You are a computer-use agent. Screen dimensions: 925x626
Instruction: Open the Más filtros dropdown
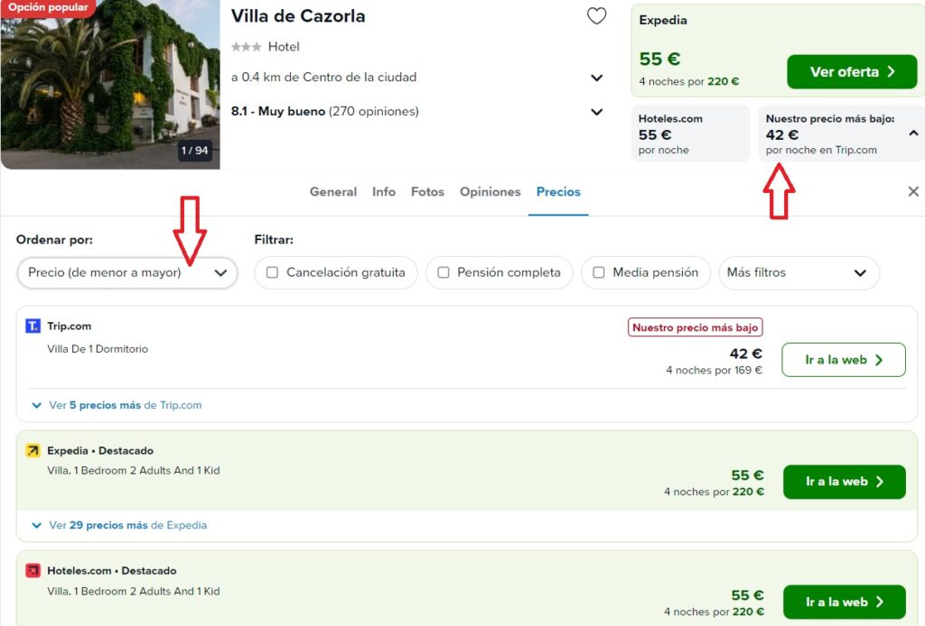[799, 272]
